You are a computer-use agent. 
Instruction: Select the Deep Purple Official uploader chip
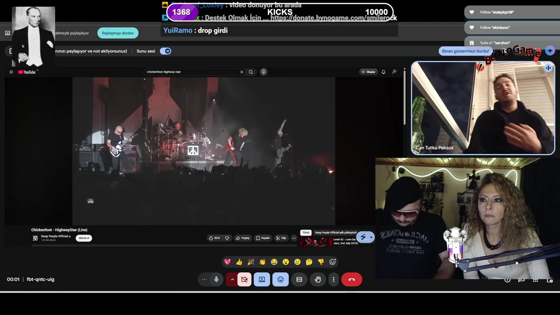coord(336,232)
